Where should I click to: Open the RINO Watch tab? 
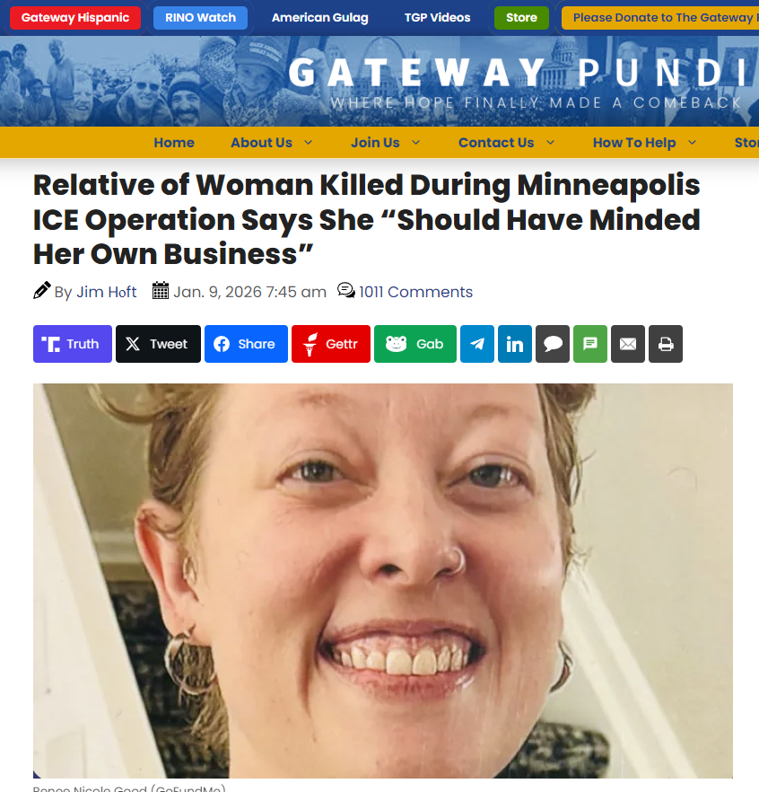coord(200,18)
